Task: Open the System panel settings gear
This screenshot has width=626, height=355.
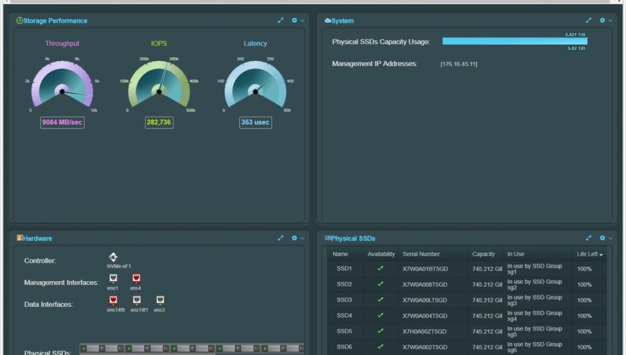Action: click(602, 20)
